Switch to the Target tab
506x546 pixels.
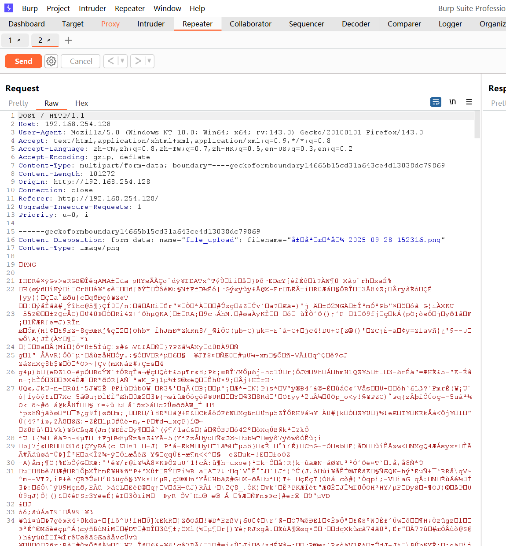(x=73, y=24)
